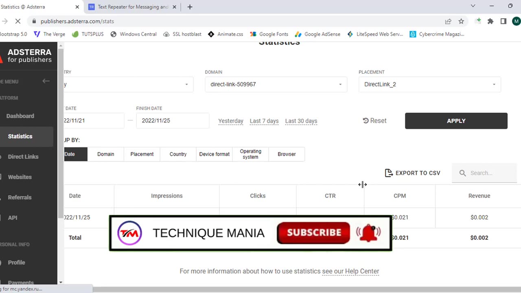The height and width of the screenshot is (293, 521).
Task: Go to Dashboard in sidebar
Action: [x=20, y=116]
